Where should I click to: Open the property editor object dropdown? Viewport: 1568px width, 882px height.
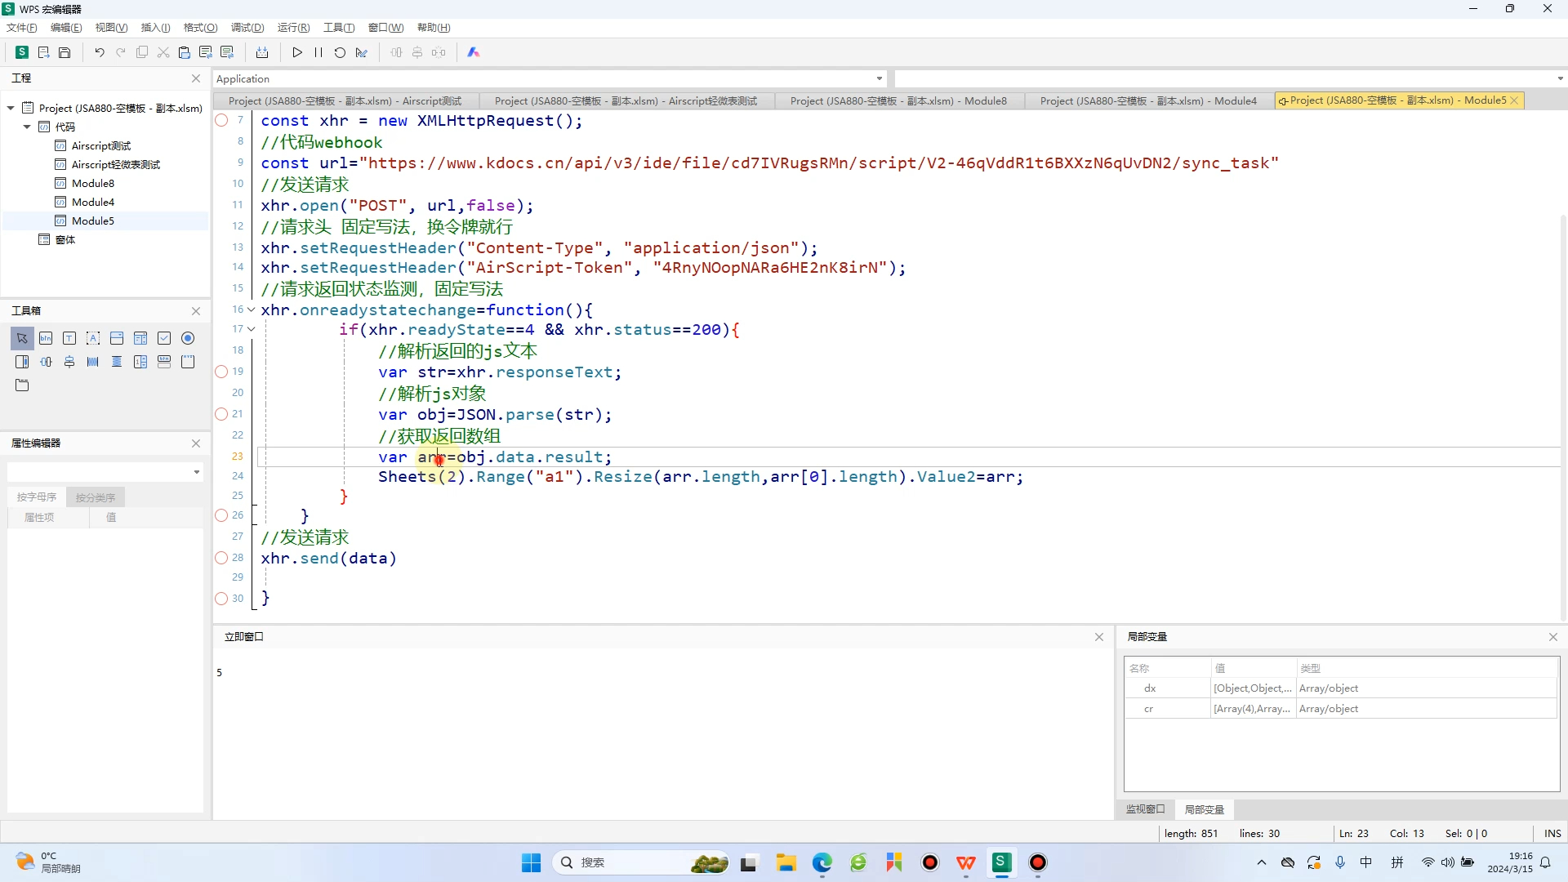pyautogui.click(x=197, y=472)
